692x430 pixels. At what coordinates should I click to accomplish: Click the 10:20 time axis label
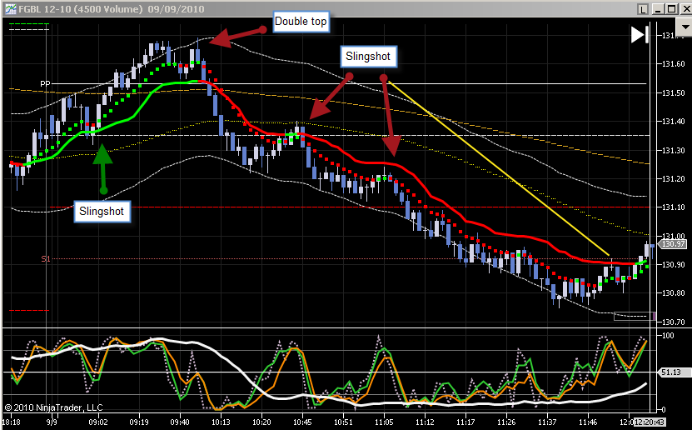click(261, 422)
